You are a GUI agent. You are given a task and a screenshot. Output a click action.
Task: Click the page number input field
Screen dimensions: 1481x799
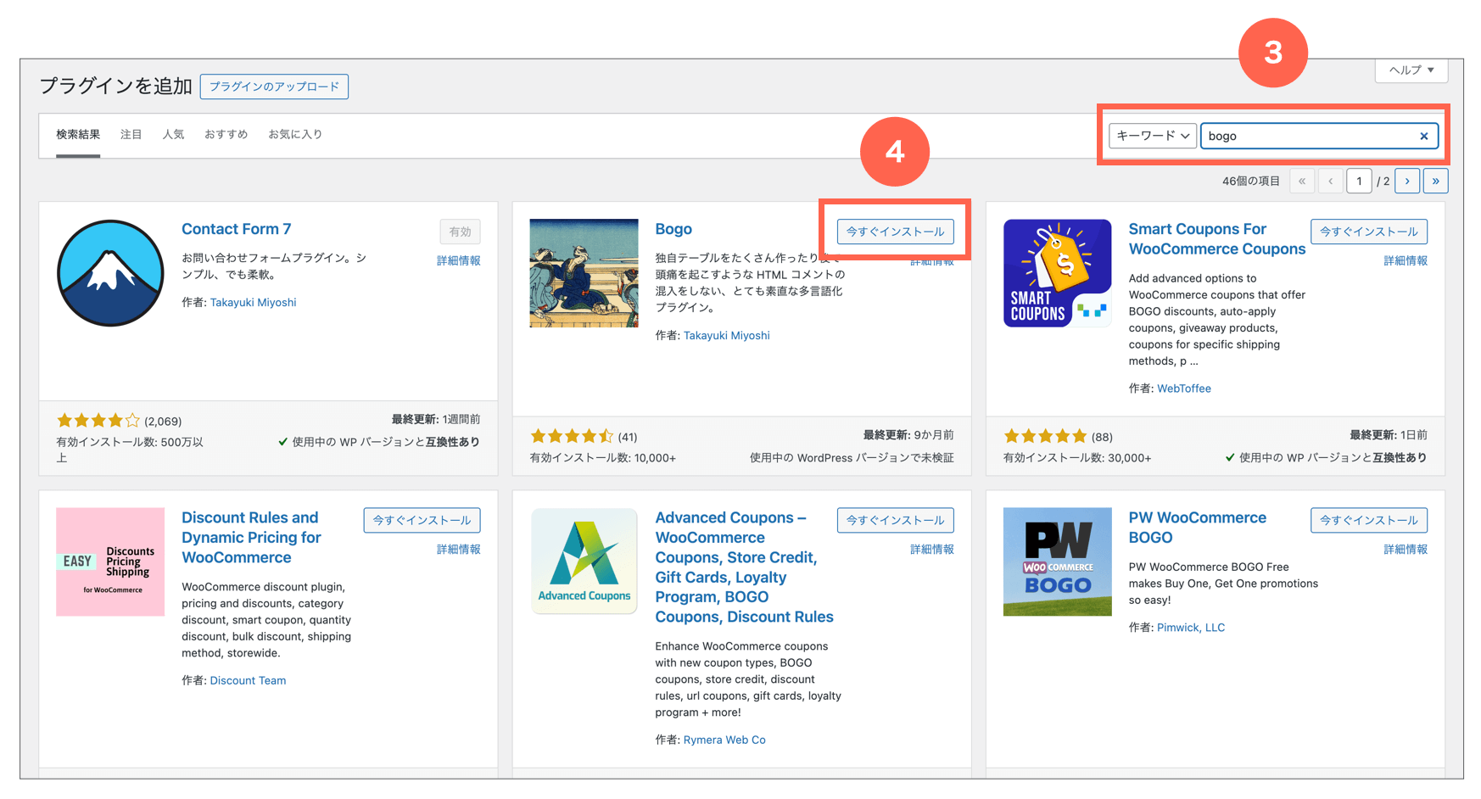[x=1359, y=181]
